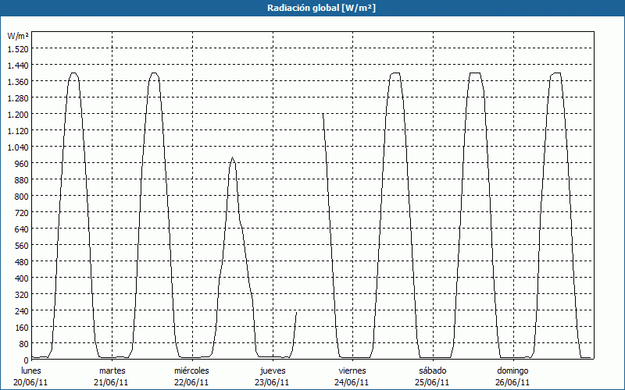Select the 1.200 y-axis tick label
The image size is (625, 390).
18,114
